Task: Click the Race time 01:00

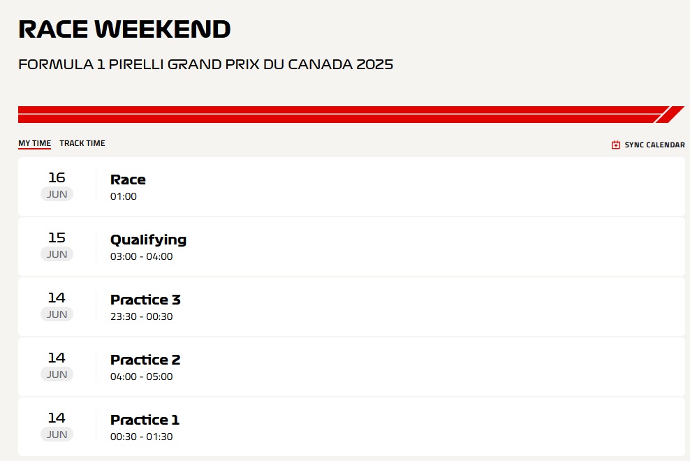Action: tap(123, 196)
